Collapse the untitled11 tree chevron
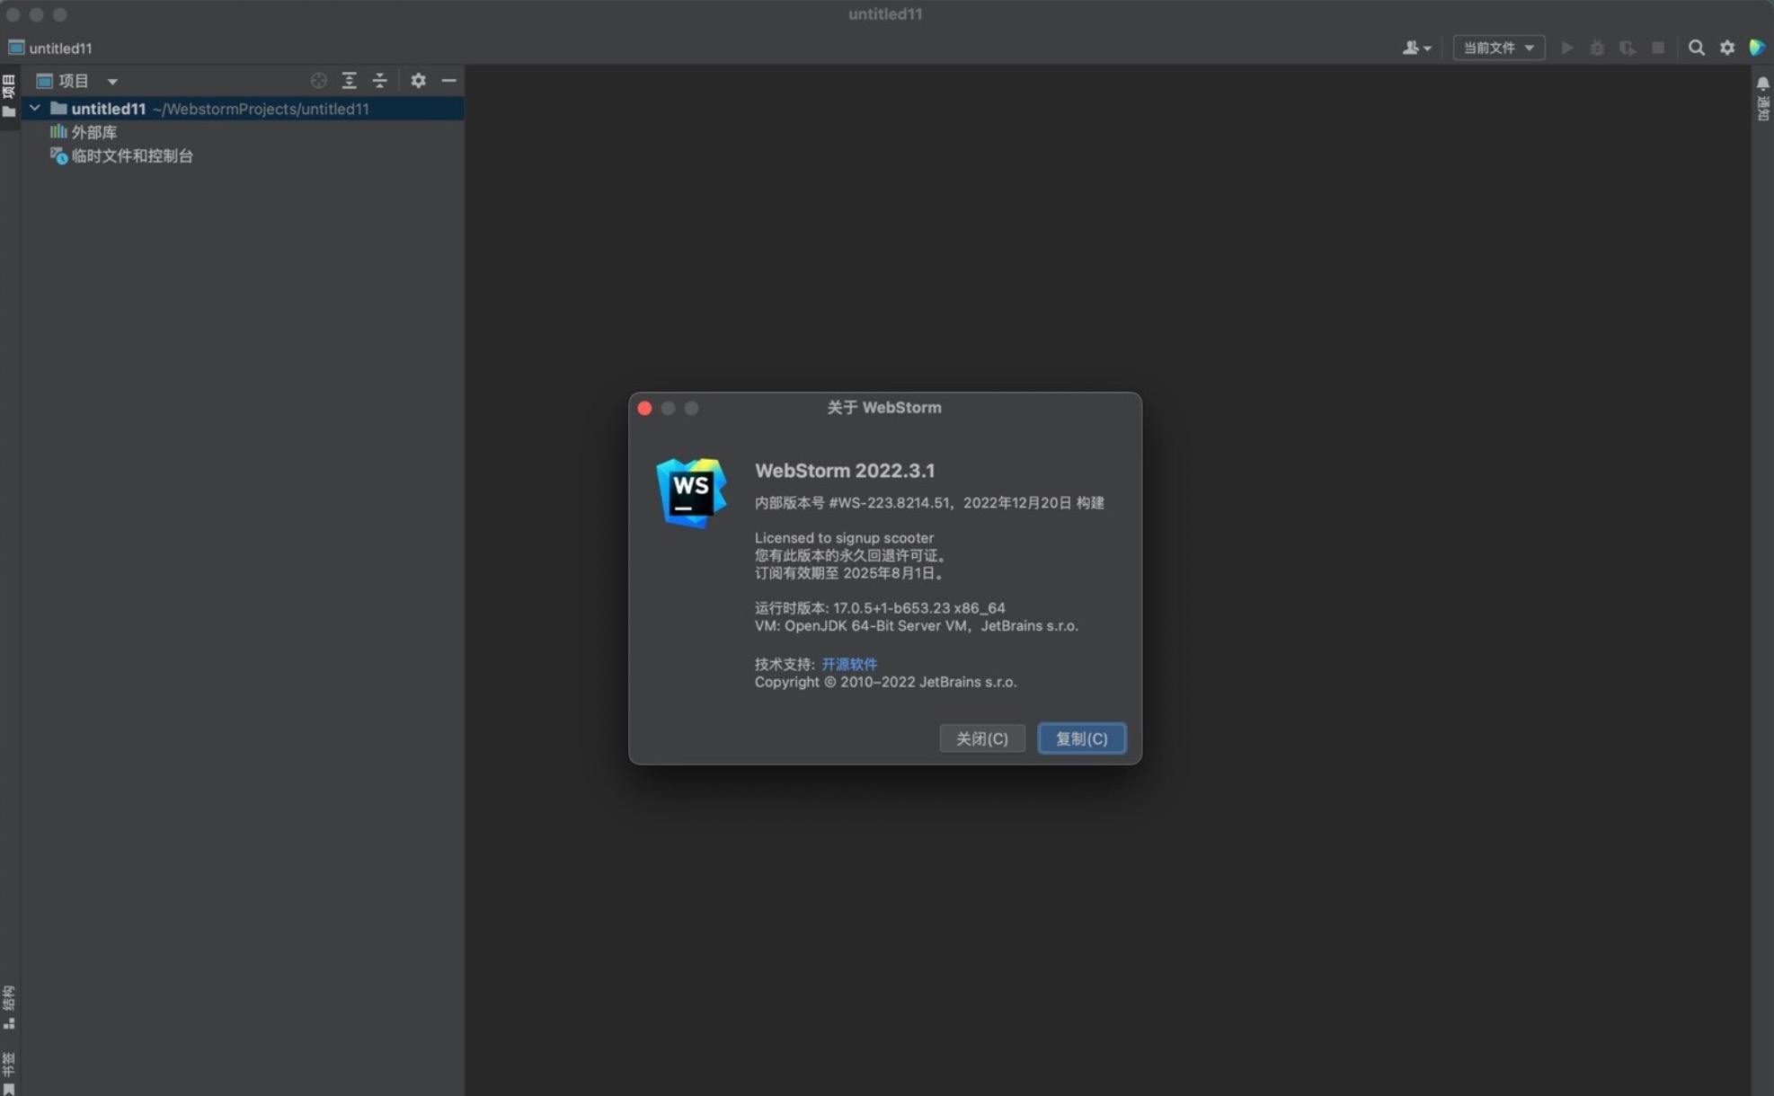 (x=35, y=108)
